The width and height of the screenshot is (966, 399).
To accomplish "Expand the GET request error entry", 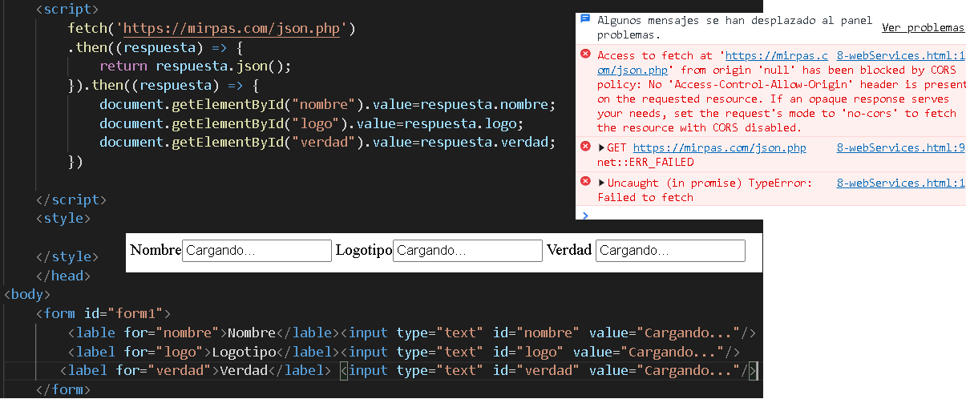I will tap(601, 147).
